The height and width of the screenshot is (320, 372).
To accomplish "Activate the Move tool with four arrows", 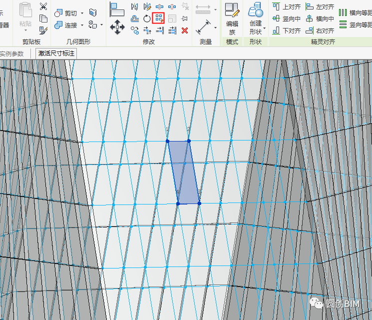I will tap(117, 27).
